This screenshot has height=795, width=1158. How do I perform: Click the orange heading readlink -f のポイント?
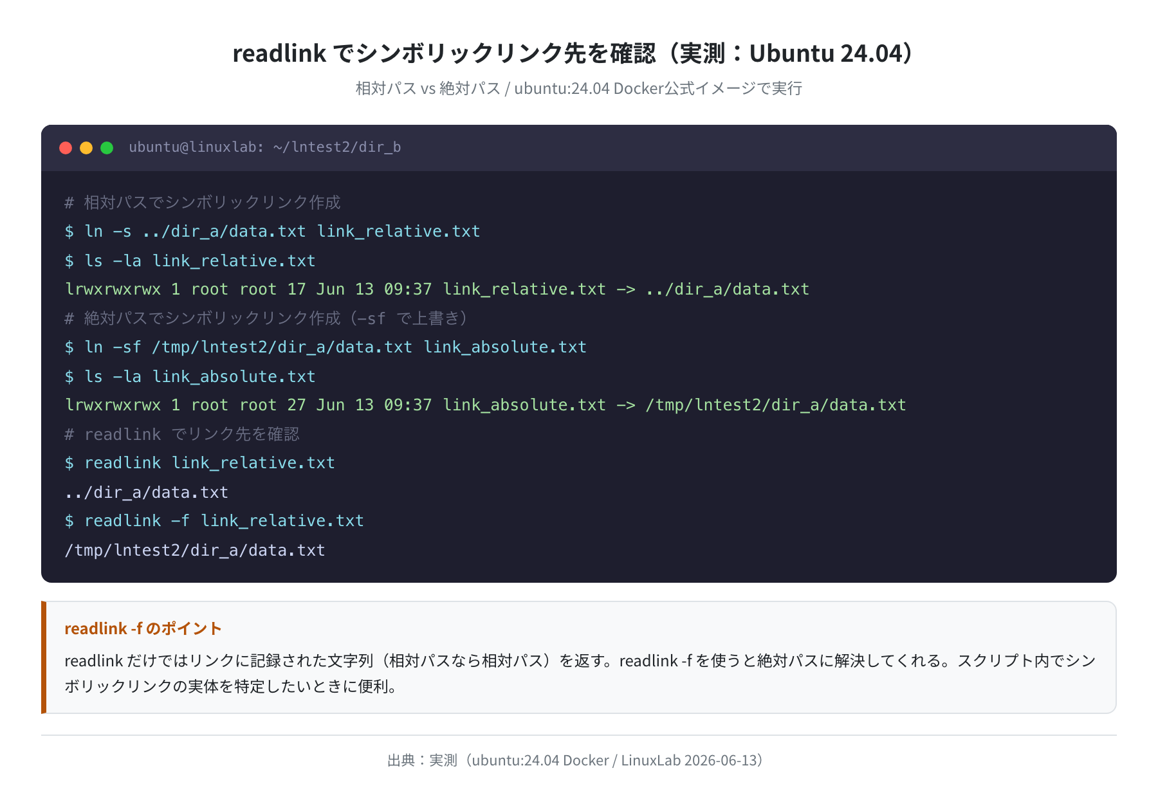143,628
